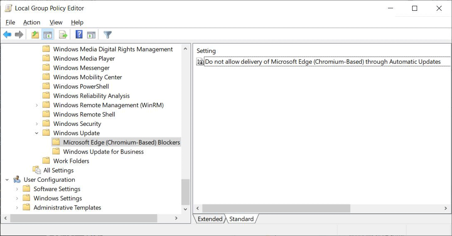
Task: Click folder icon beside Windows Messenger
Action: 46,67
